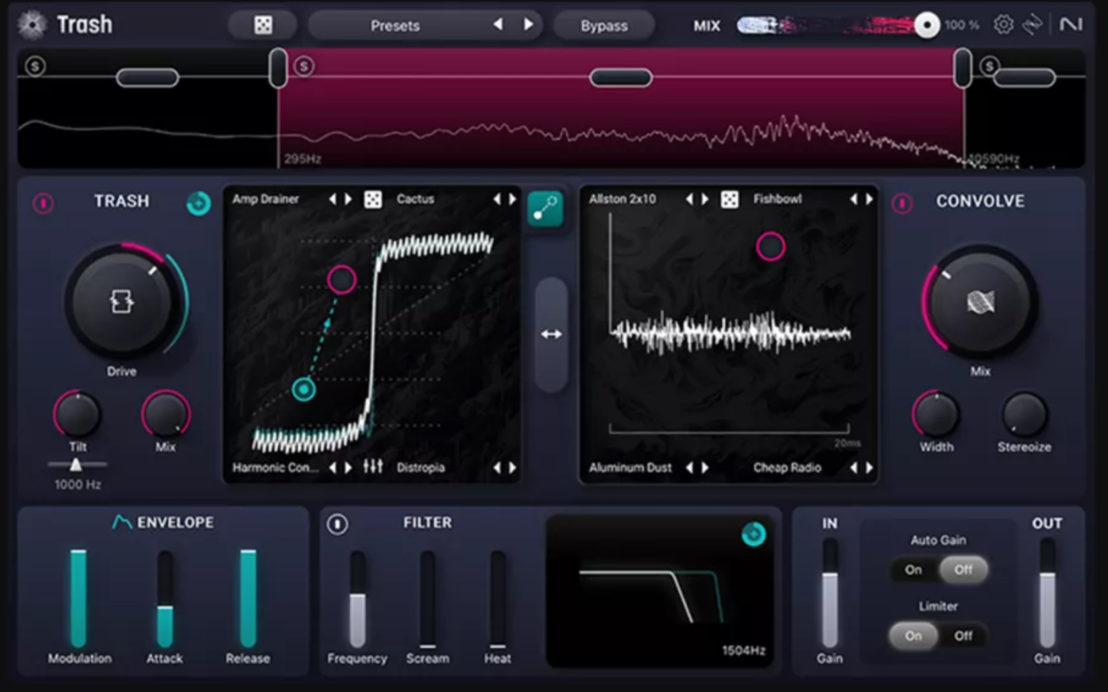Viewport: 1108px width, 692px height.
Task: Open the Presets browser
Action: click(395, 25)
